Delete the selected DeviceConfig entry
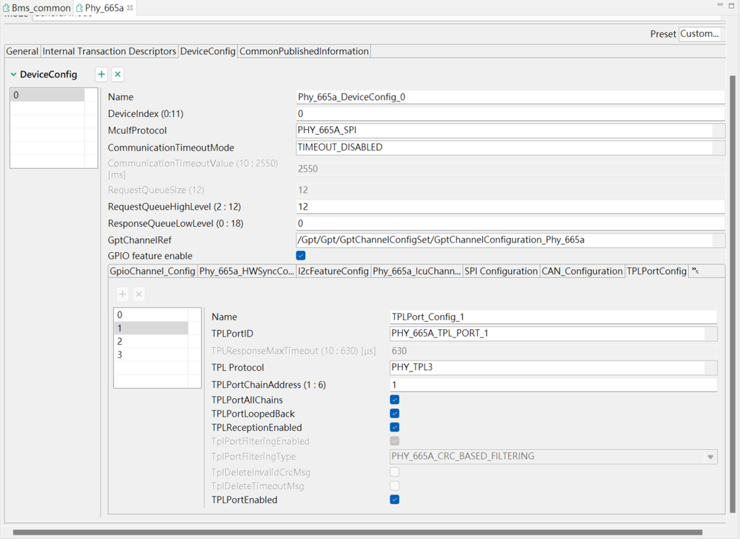The height and width of the screenshot is (539, 740). click(x=118, y=74)
